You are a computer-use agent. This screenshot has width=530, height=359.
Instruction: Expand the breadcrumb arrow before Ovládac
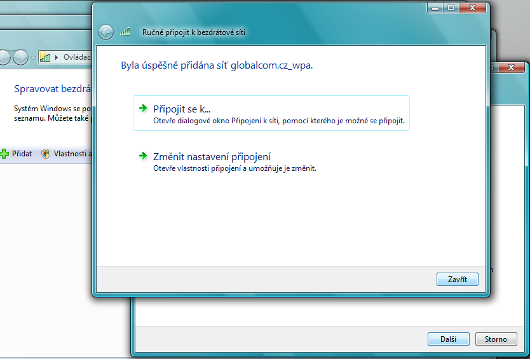[57, 57]
